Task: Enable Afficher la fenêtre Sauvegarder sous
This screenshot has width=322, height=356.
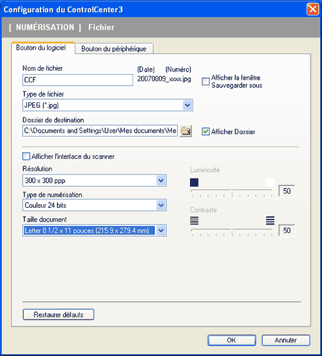Action: click(205, 82)
